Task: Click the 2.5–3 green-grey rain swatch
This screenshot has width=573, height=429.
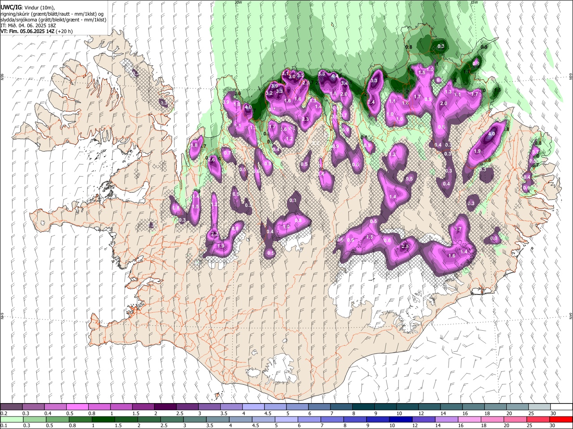Action: pyautogui.click(x=171, y=419)
